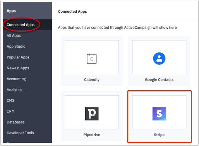
Task: Click the Calendly card label
Action: pos(92,80)
